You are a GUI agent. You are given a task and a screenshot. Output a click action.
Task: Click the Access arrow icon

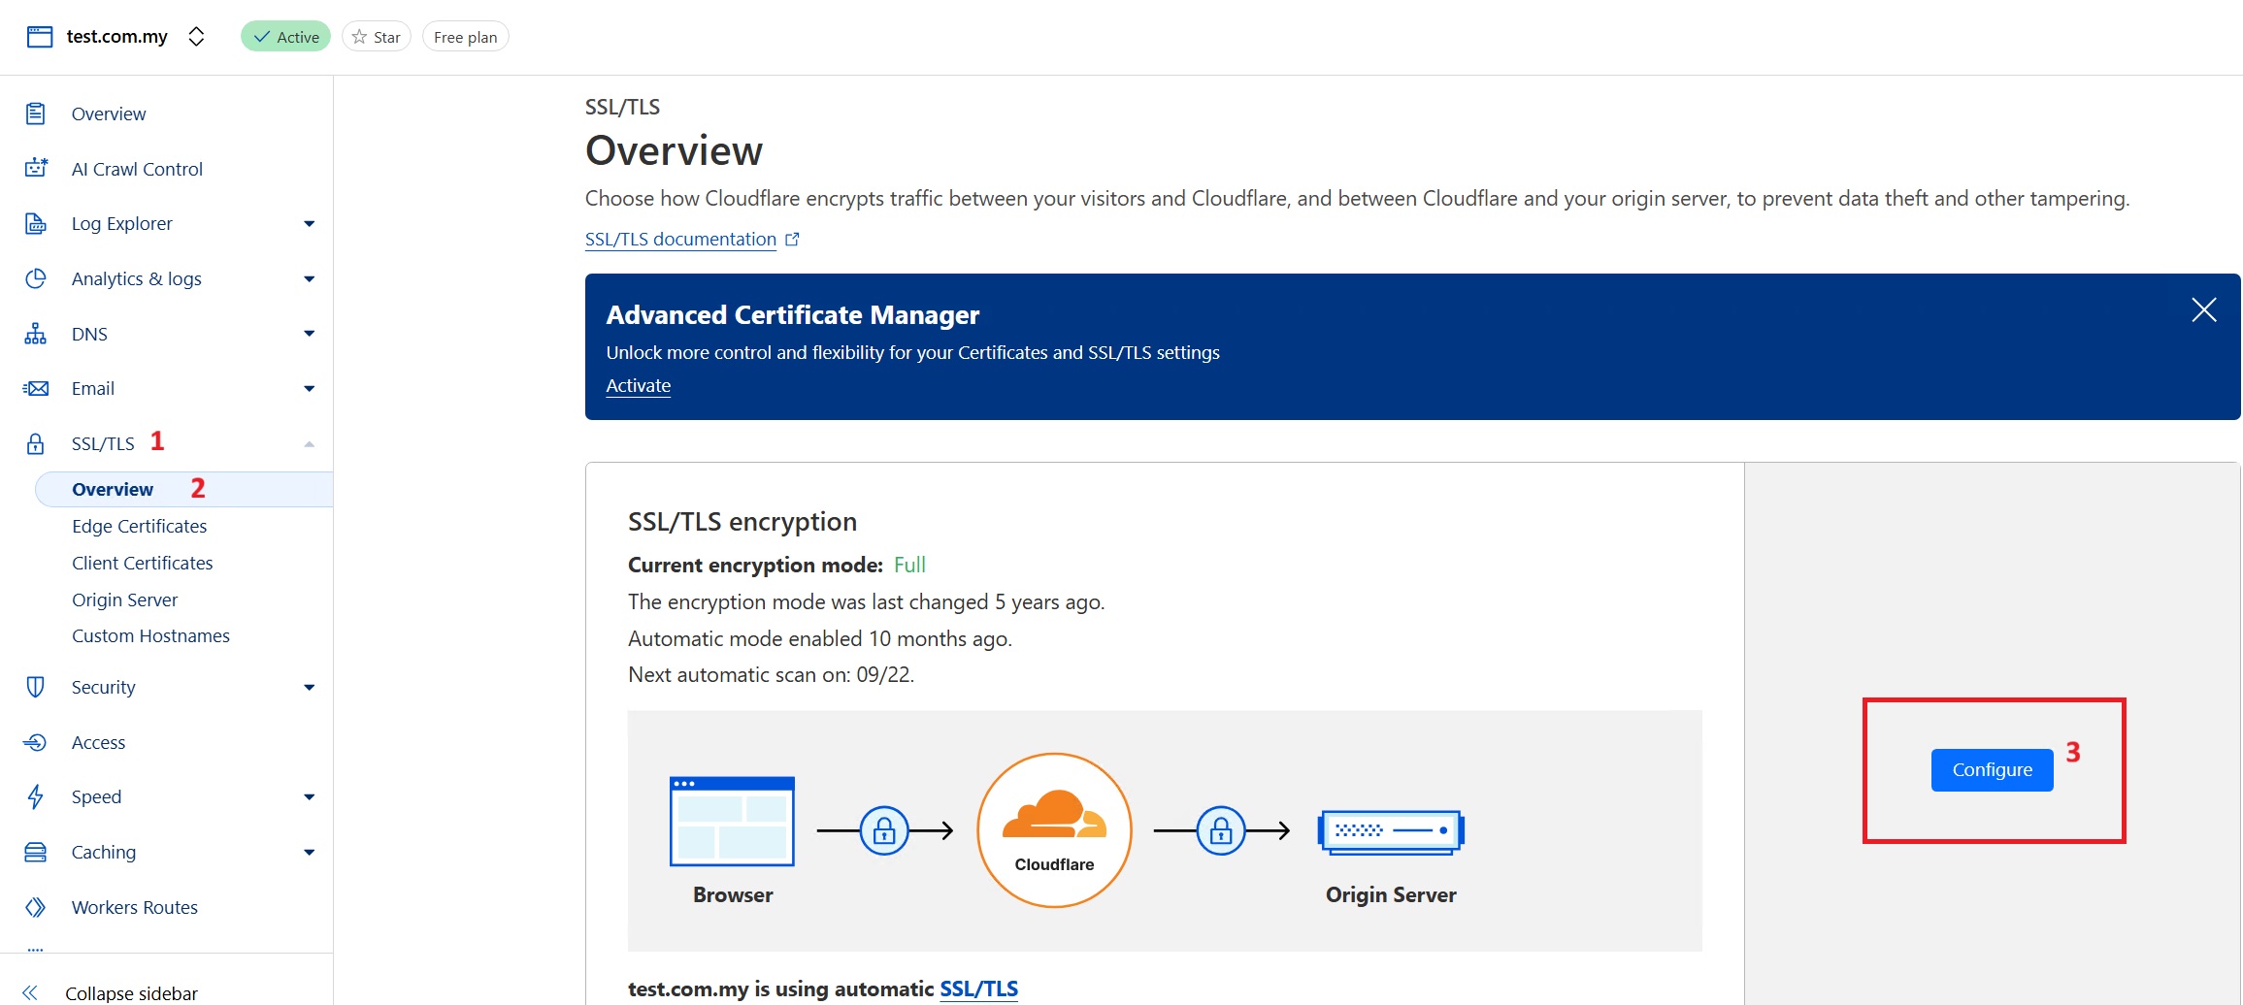[x=36, y=742]
